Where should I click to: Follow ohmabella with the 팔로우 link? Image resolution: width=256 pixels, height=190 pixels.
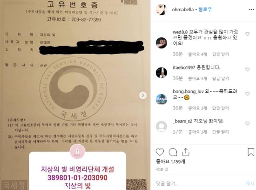205,9
